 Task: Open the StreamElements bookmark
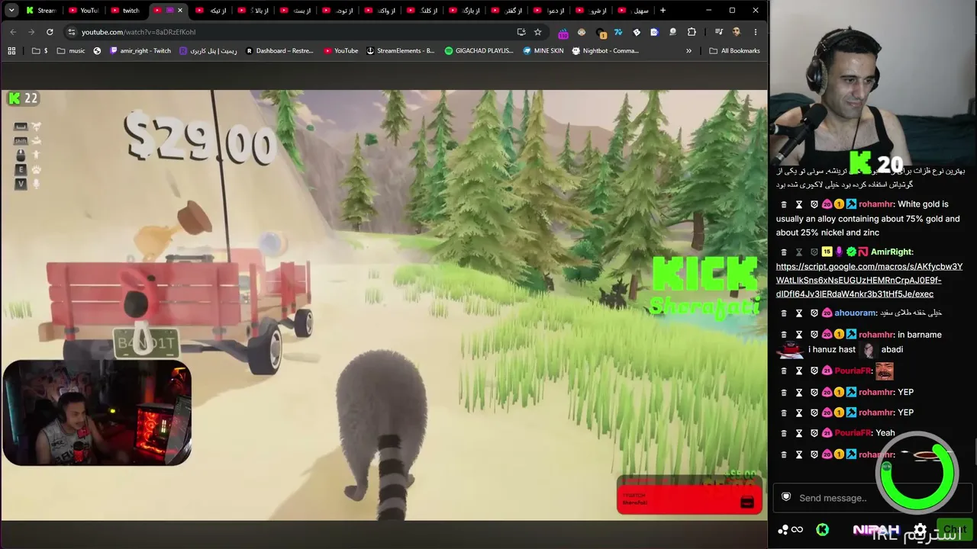click(x=400, y=51)
